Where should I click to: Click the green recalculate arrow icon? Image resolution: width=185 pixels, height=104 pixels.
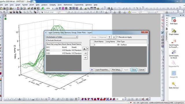(x=42, y=8)
